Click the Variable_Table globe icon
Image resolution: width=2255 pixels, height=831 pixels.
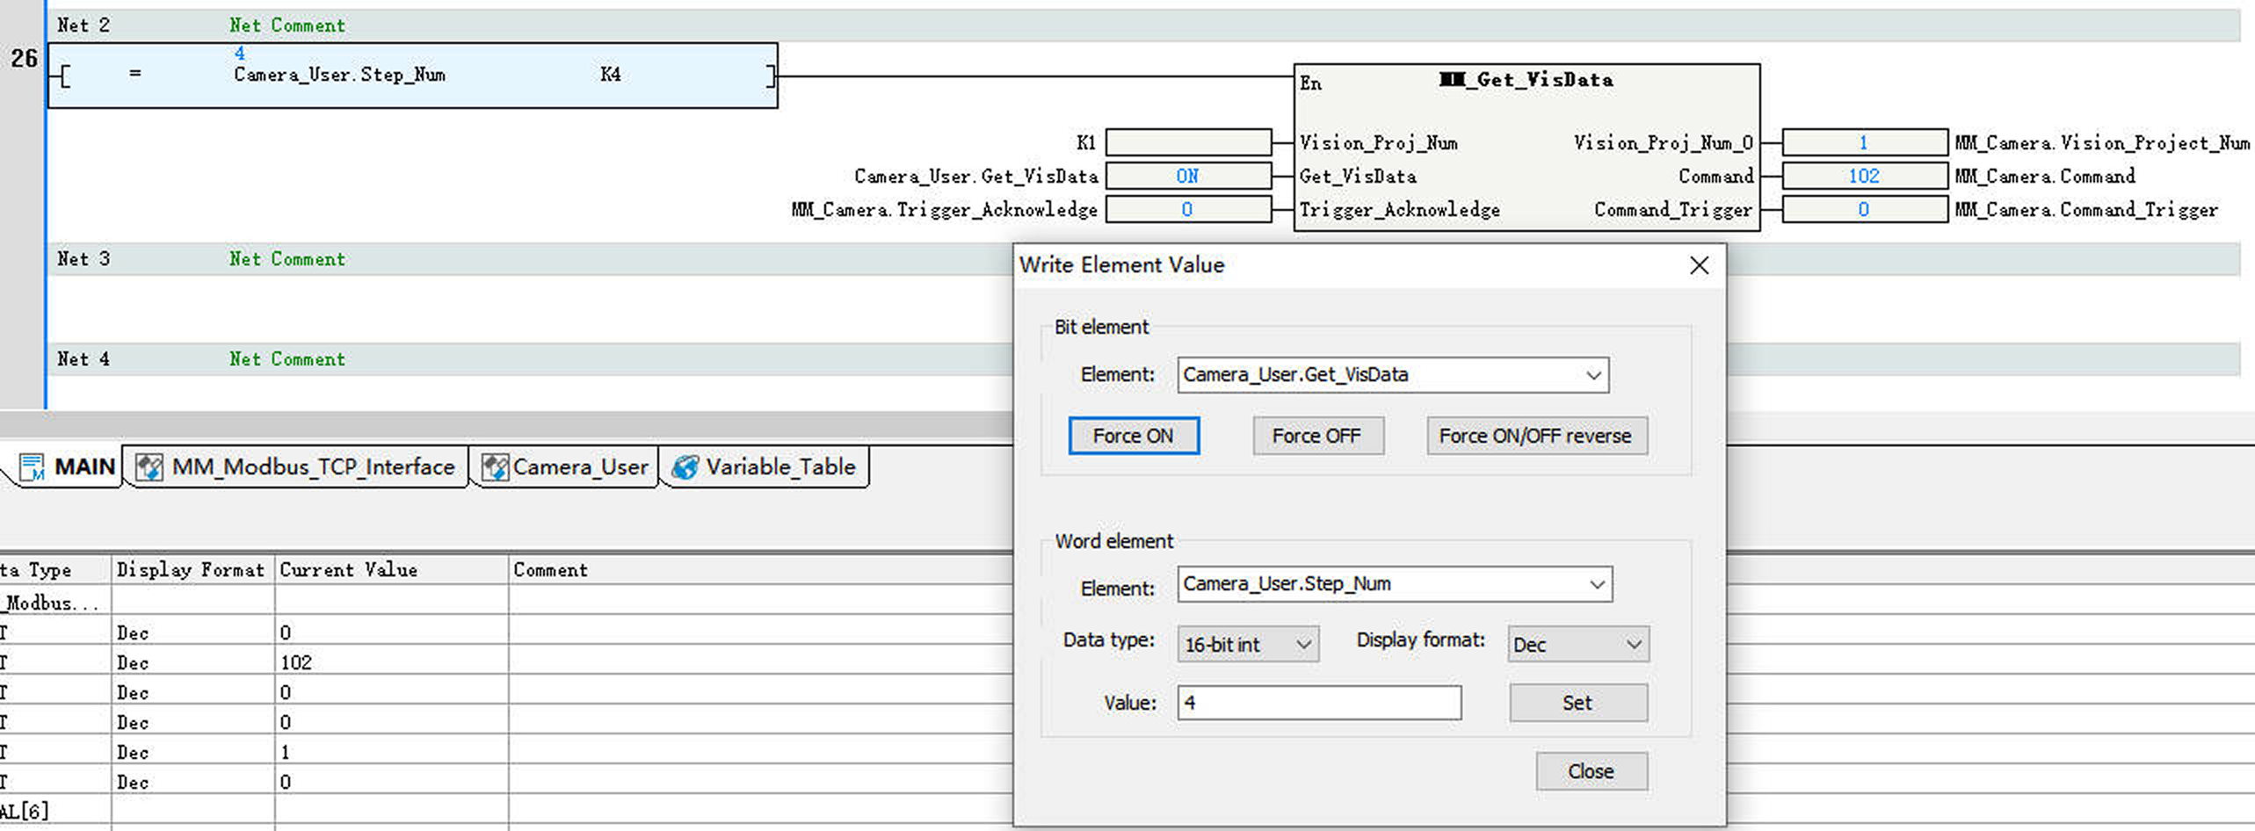click(685, 467)
